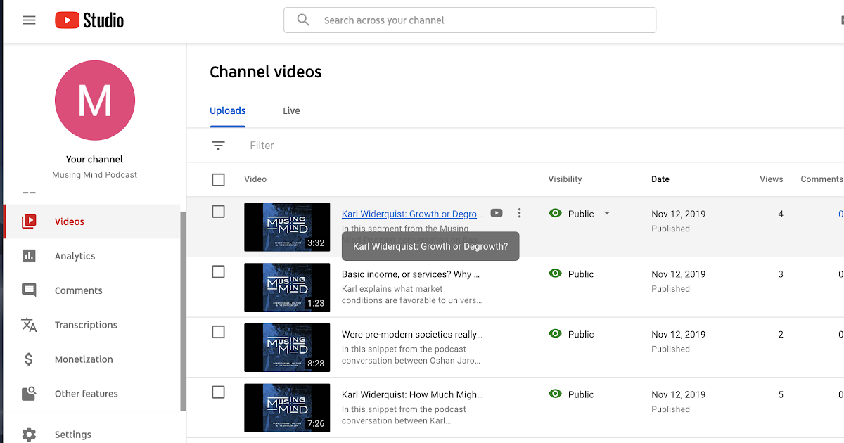844x443 pixels.
Task: Click the comment count link for Growth or Degrowth
Action: [x=840, y=214]
